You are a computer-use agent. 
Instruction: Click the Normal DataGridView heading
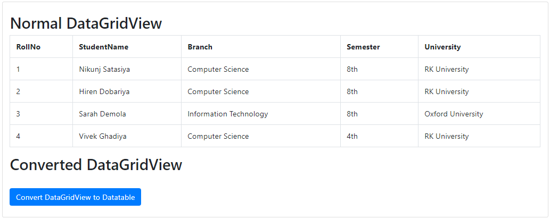pos(86,23)
